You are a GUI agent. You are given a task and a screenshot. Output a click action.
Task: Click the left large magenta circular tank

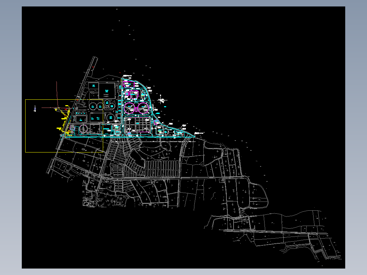click(129, 108)
